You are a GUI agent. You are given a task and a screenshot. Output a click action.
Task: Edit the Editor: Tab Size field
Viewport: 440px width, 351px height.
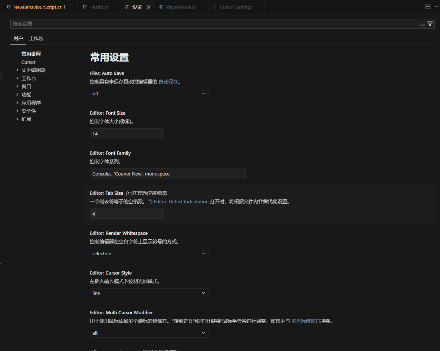point(127,214)
